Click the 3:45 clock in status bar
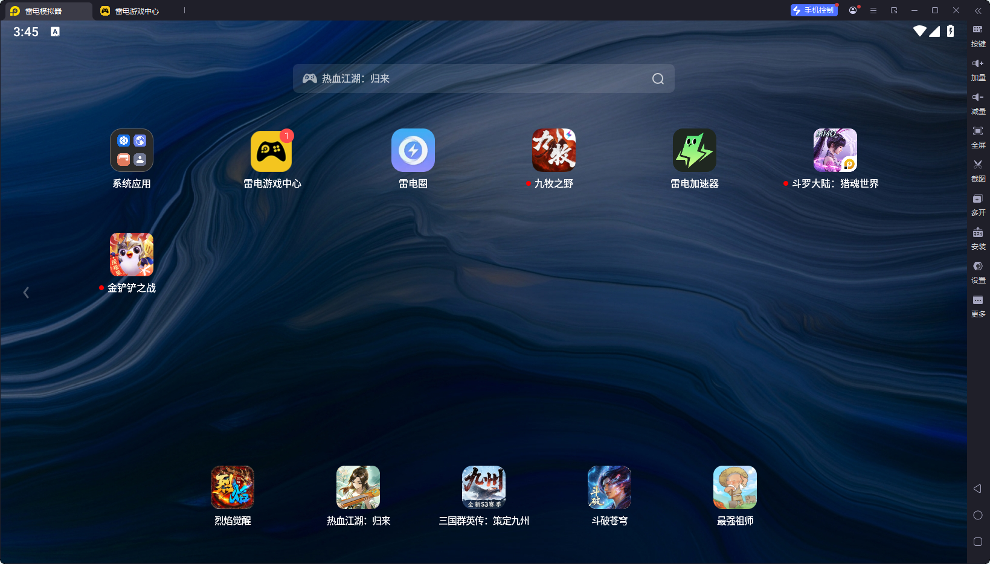The image size is (990, 564). pos(26,32)
